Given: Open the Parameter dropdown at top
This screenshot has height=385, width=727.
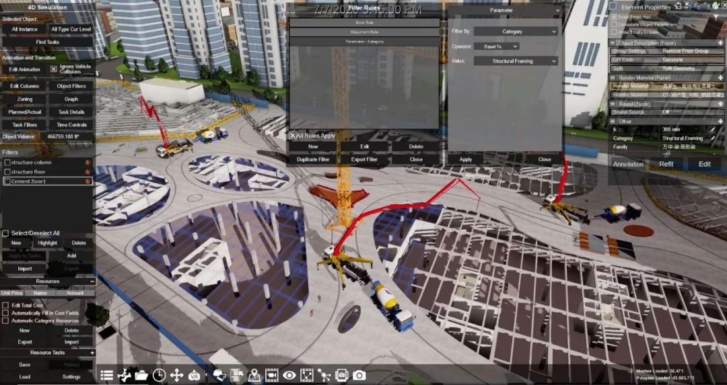Looking at the screenshot, I should click(504, 10).
